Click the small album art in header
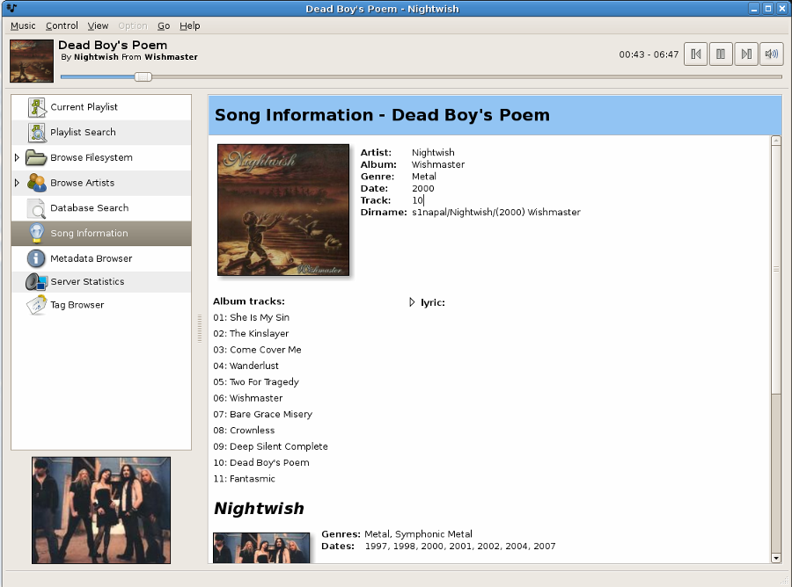 tap(32, 61)
